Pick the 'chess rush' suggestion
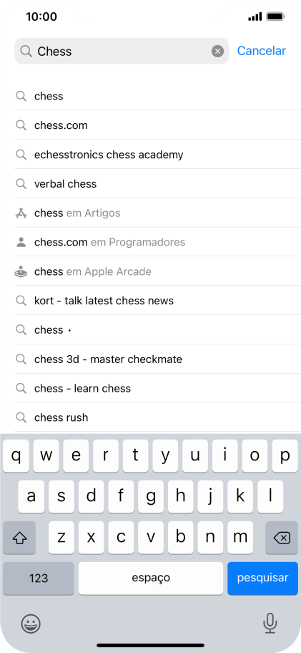 click(157, 417)
